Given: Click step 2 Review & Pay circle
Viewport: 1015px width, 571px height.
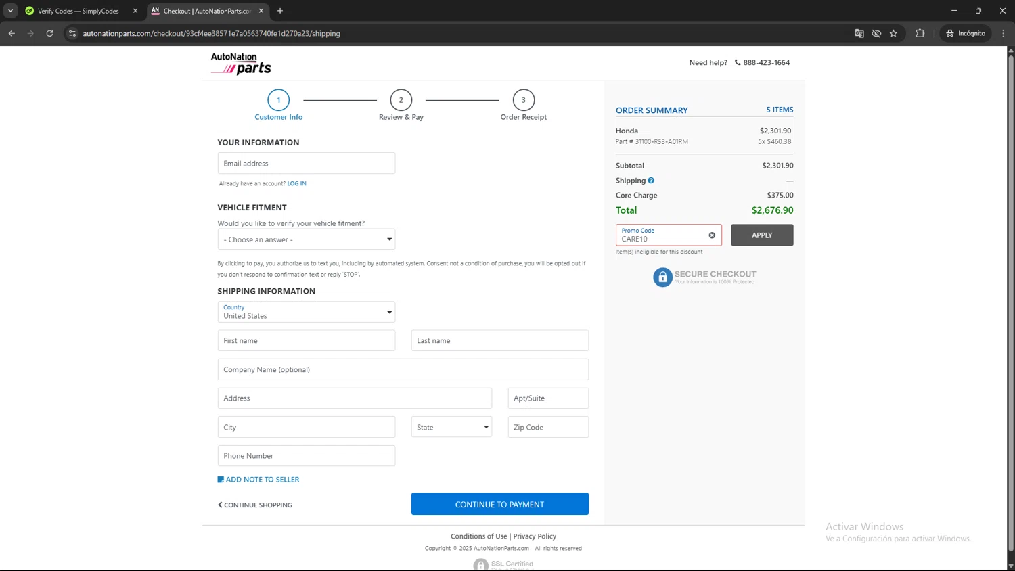Looking at the screenshot, I should tap(401, 100).
